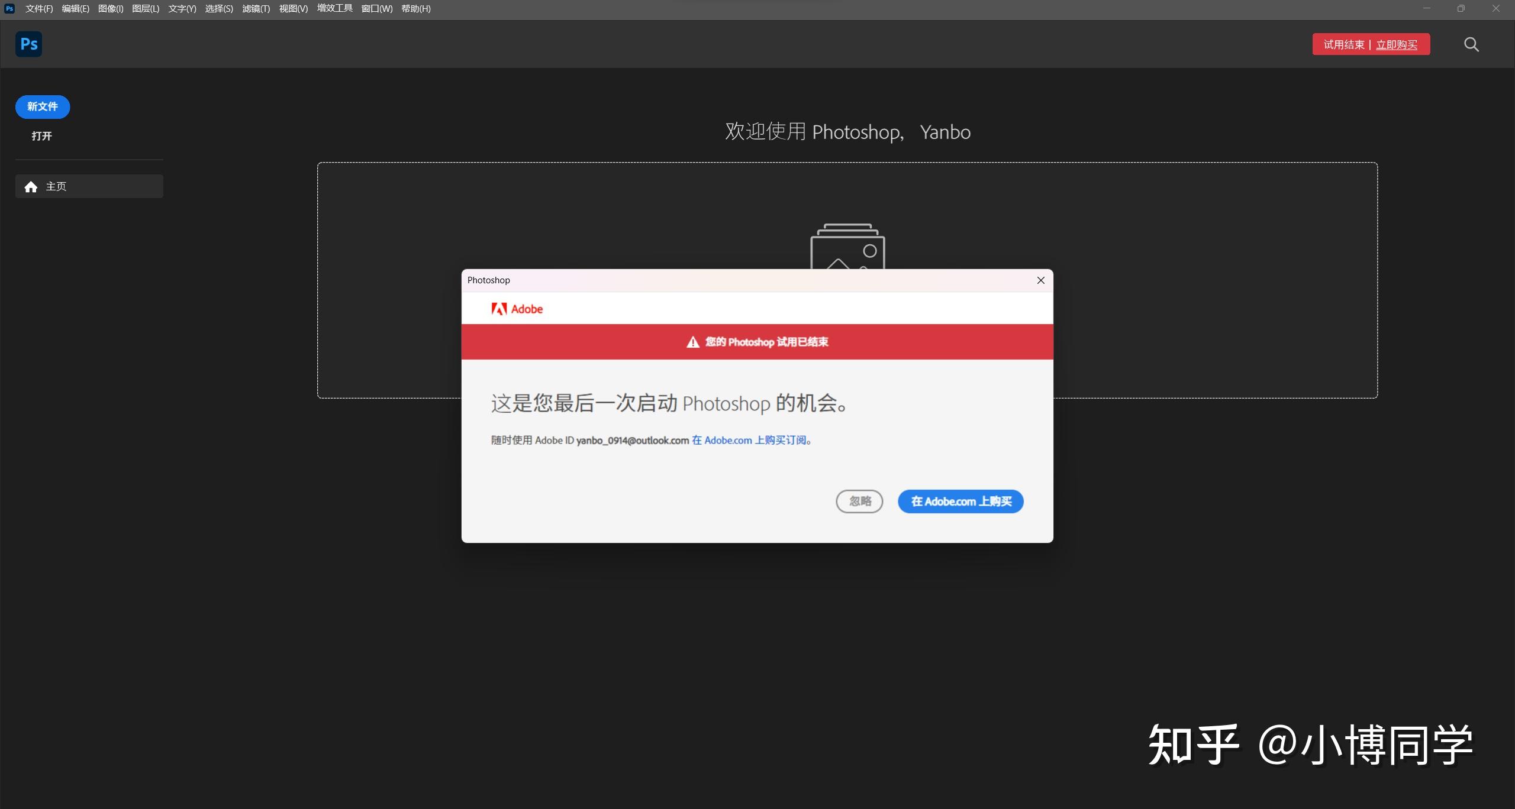Image resolution: width=1515 pixels, height=809 pixels.
Task: Click 在 Adobe.com 上购买 in the dialog
Action: click(960, 501)
